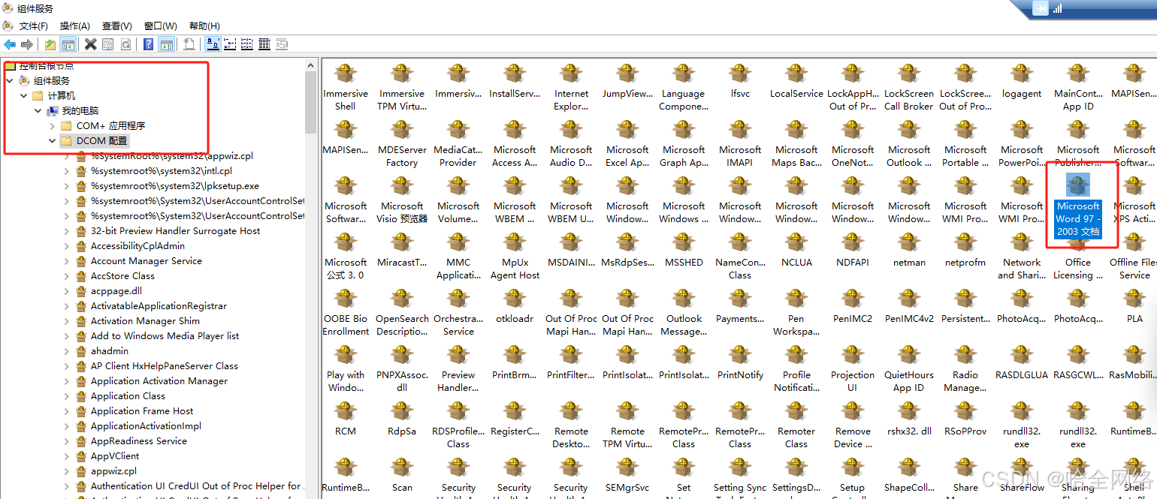Open the 文件(F) menu
Image resolution: width=1157 pixels, height=499 pixels.
coord(33,26)
